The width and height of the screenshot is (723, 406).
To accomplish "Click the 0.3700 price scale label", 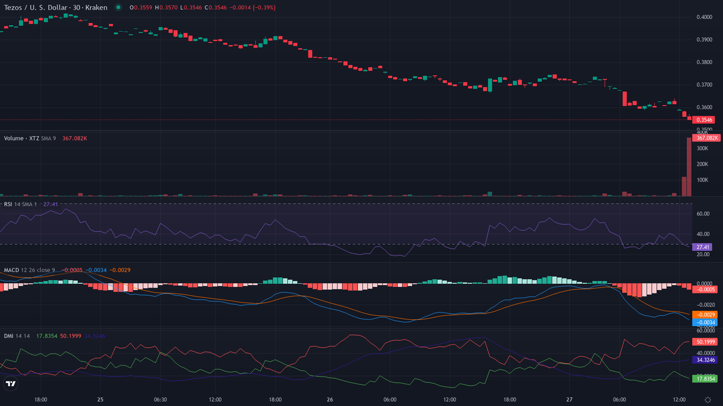I will click(x=704, y=85).
